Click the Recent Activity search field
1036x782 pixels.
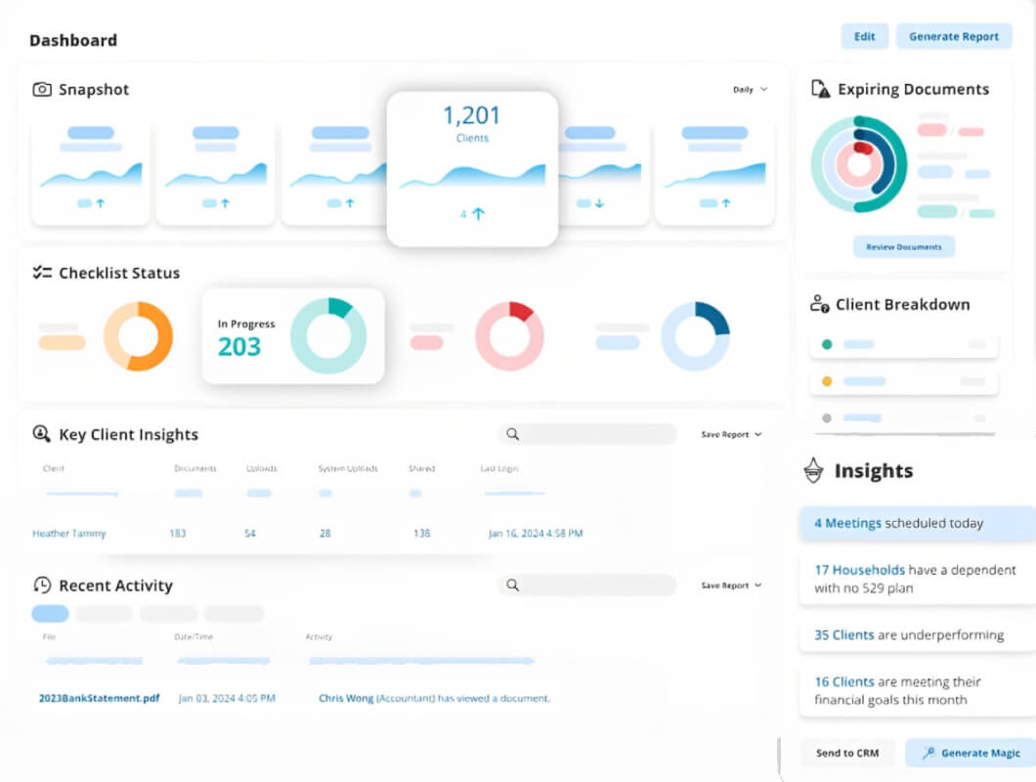tap(587, 585)
